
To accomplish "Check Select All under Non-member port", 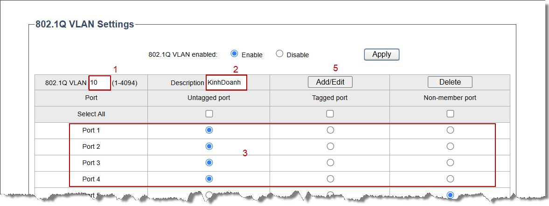I will (450, 114).
